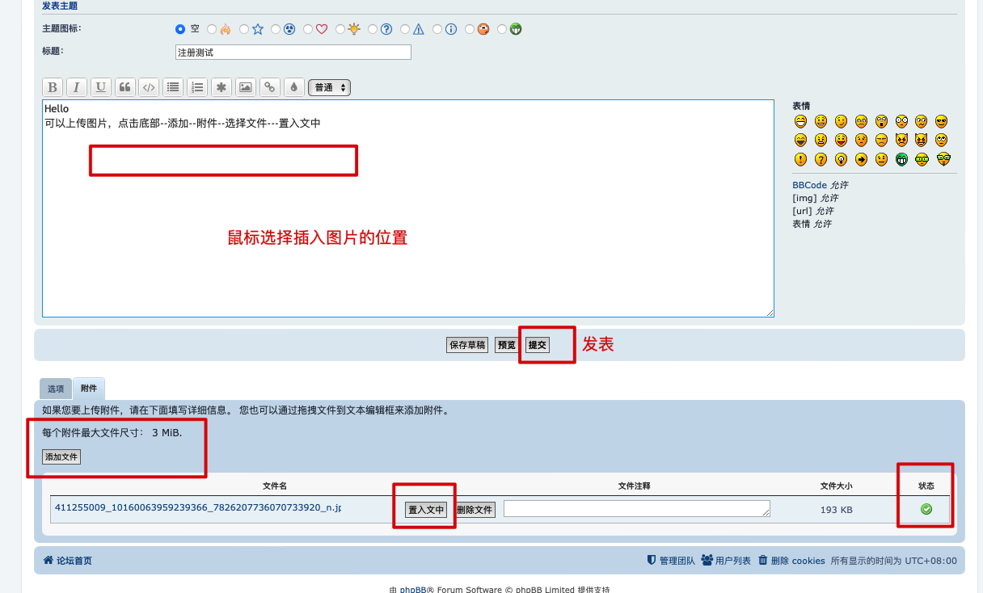Click the underline formatting button

coord(101,87)
